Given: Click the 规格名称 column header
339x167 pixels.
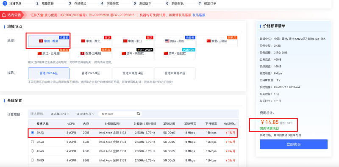Looking at the screenshot, I should coord(43,124).
